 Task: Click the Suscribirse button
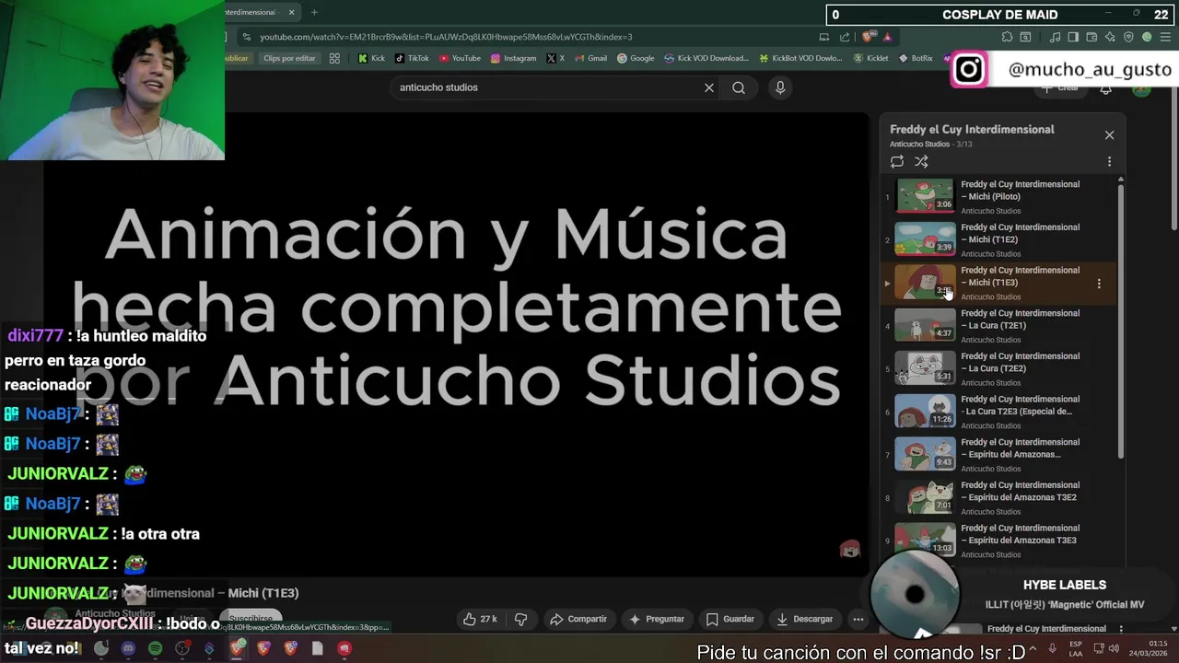click(x=251, y=620)
